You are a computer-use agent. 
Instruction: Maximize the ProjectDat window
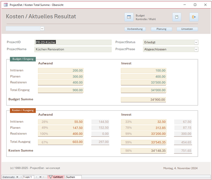[x=195, y=5]
